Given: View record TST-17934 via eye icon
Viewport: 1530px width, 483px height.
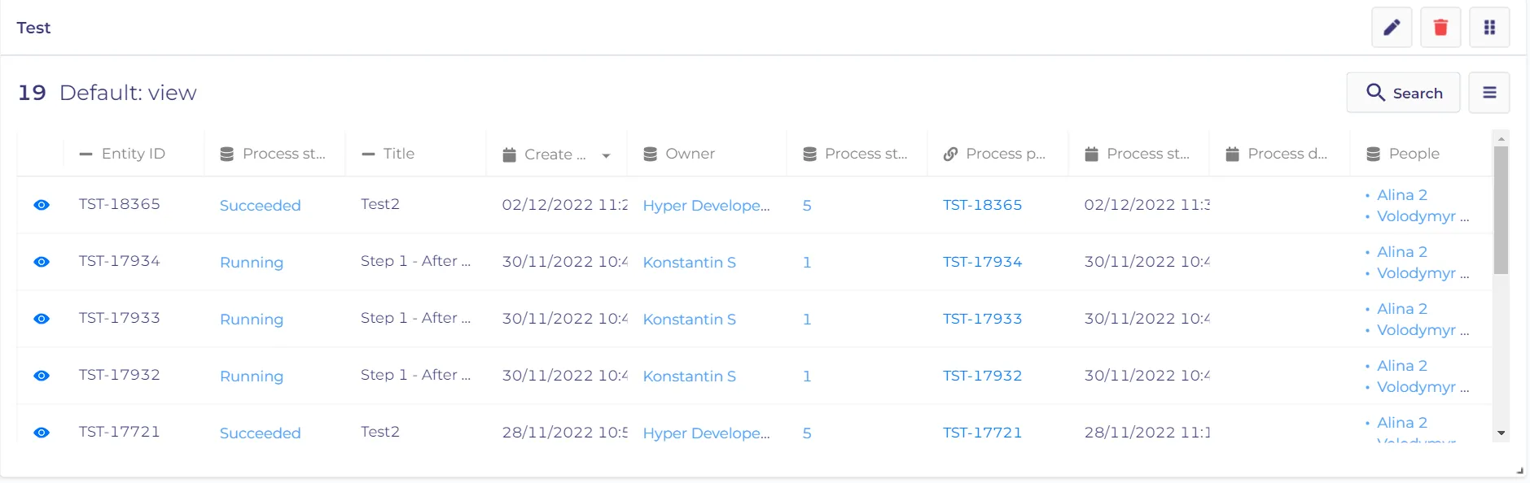Looking at the screenshot, I should pos(42,262).
